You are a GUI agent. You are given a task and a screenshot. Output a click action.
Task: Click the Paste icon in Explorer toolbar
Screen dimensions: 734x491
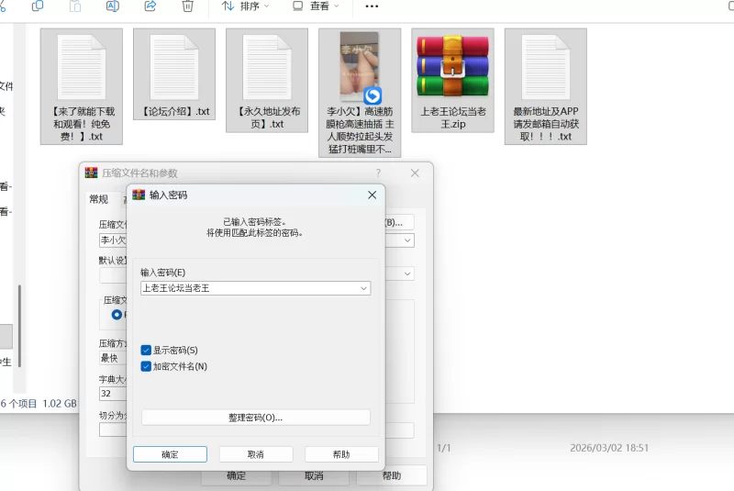[75, 6]
